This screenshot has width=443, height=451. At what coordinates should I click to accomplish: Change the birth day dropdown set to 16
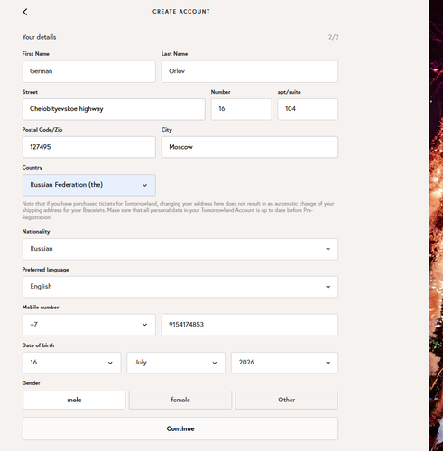[71, 363]
